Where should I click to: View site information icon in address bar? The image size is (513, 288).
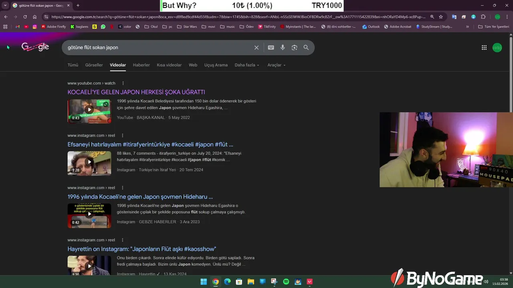(46, 17)
